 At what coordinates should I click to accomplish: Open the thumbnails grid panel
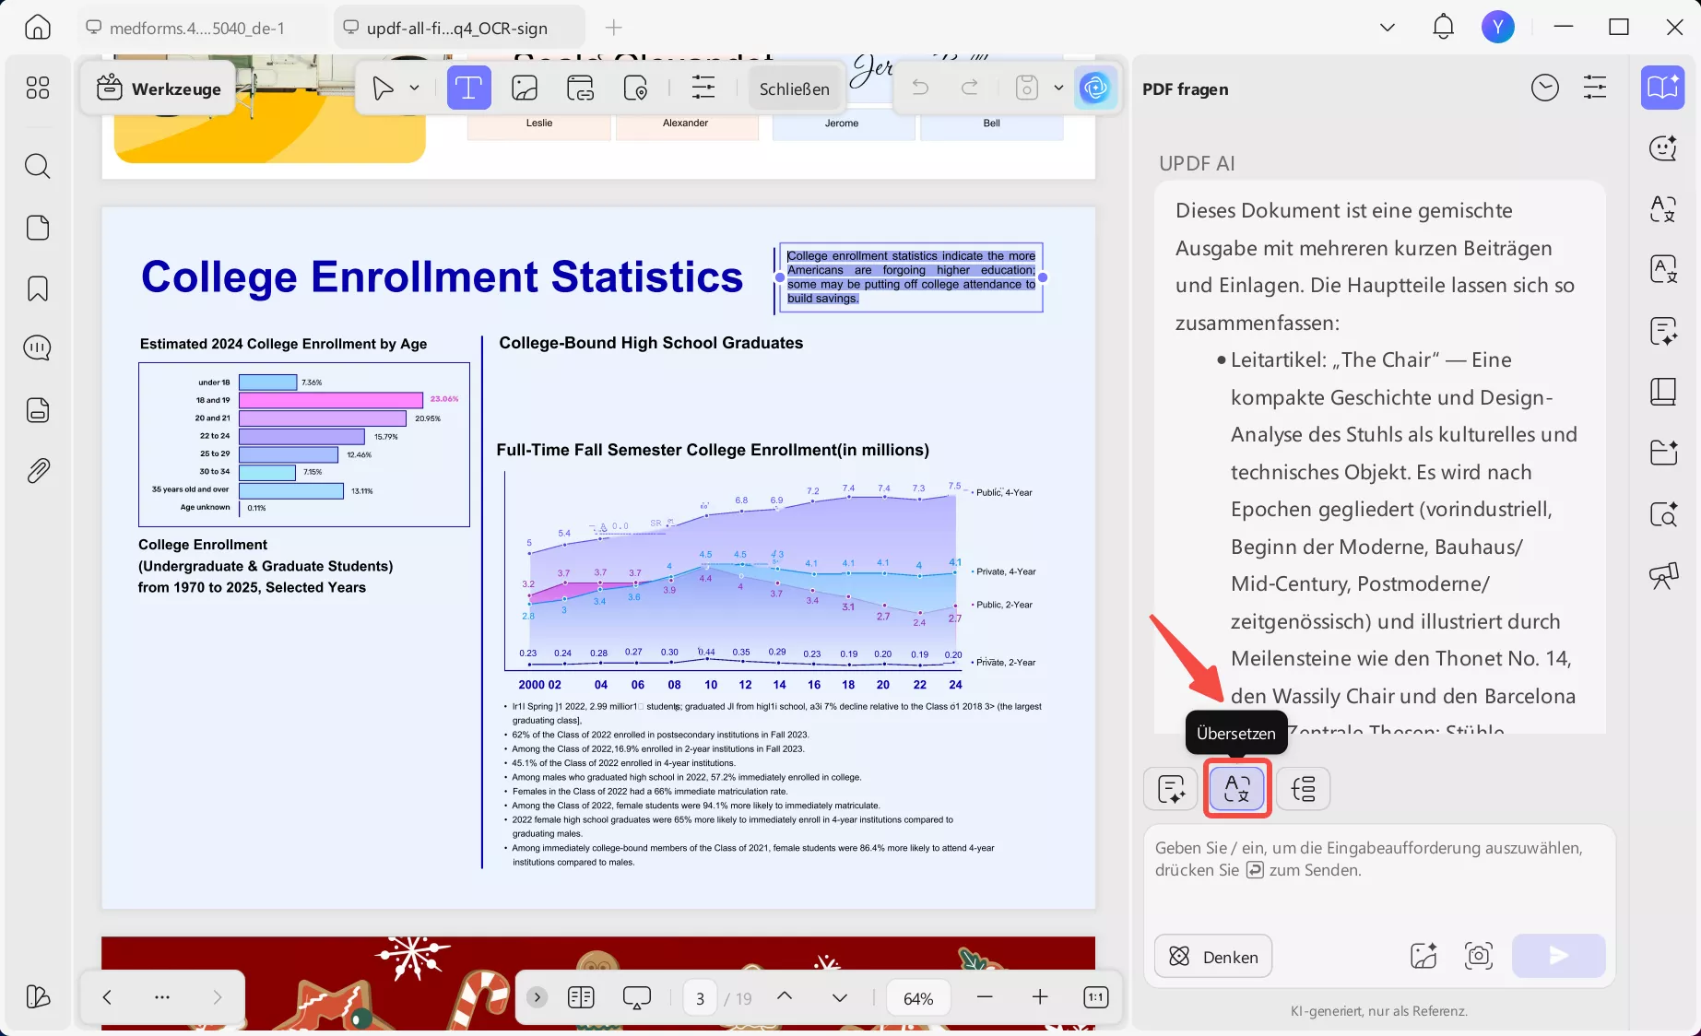(38, 88)
